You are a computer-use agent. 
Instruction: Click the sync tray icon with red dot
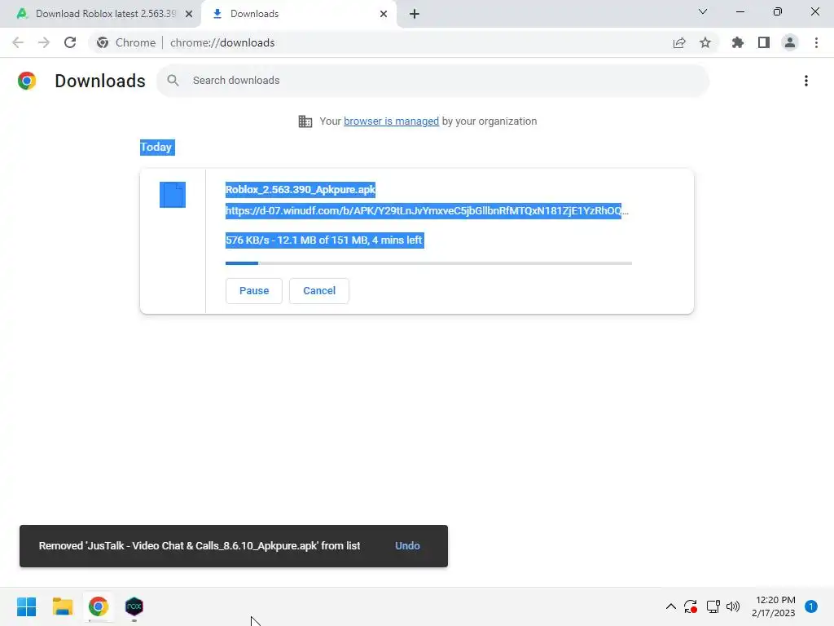pos(691,606)
